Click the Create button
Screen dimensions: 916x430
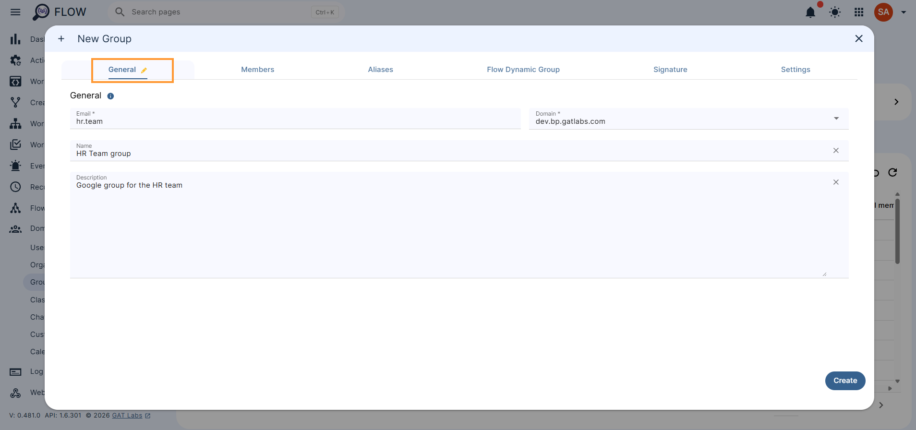tap(845, 381)
